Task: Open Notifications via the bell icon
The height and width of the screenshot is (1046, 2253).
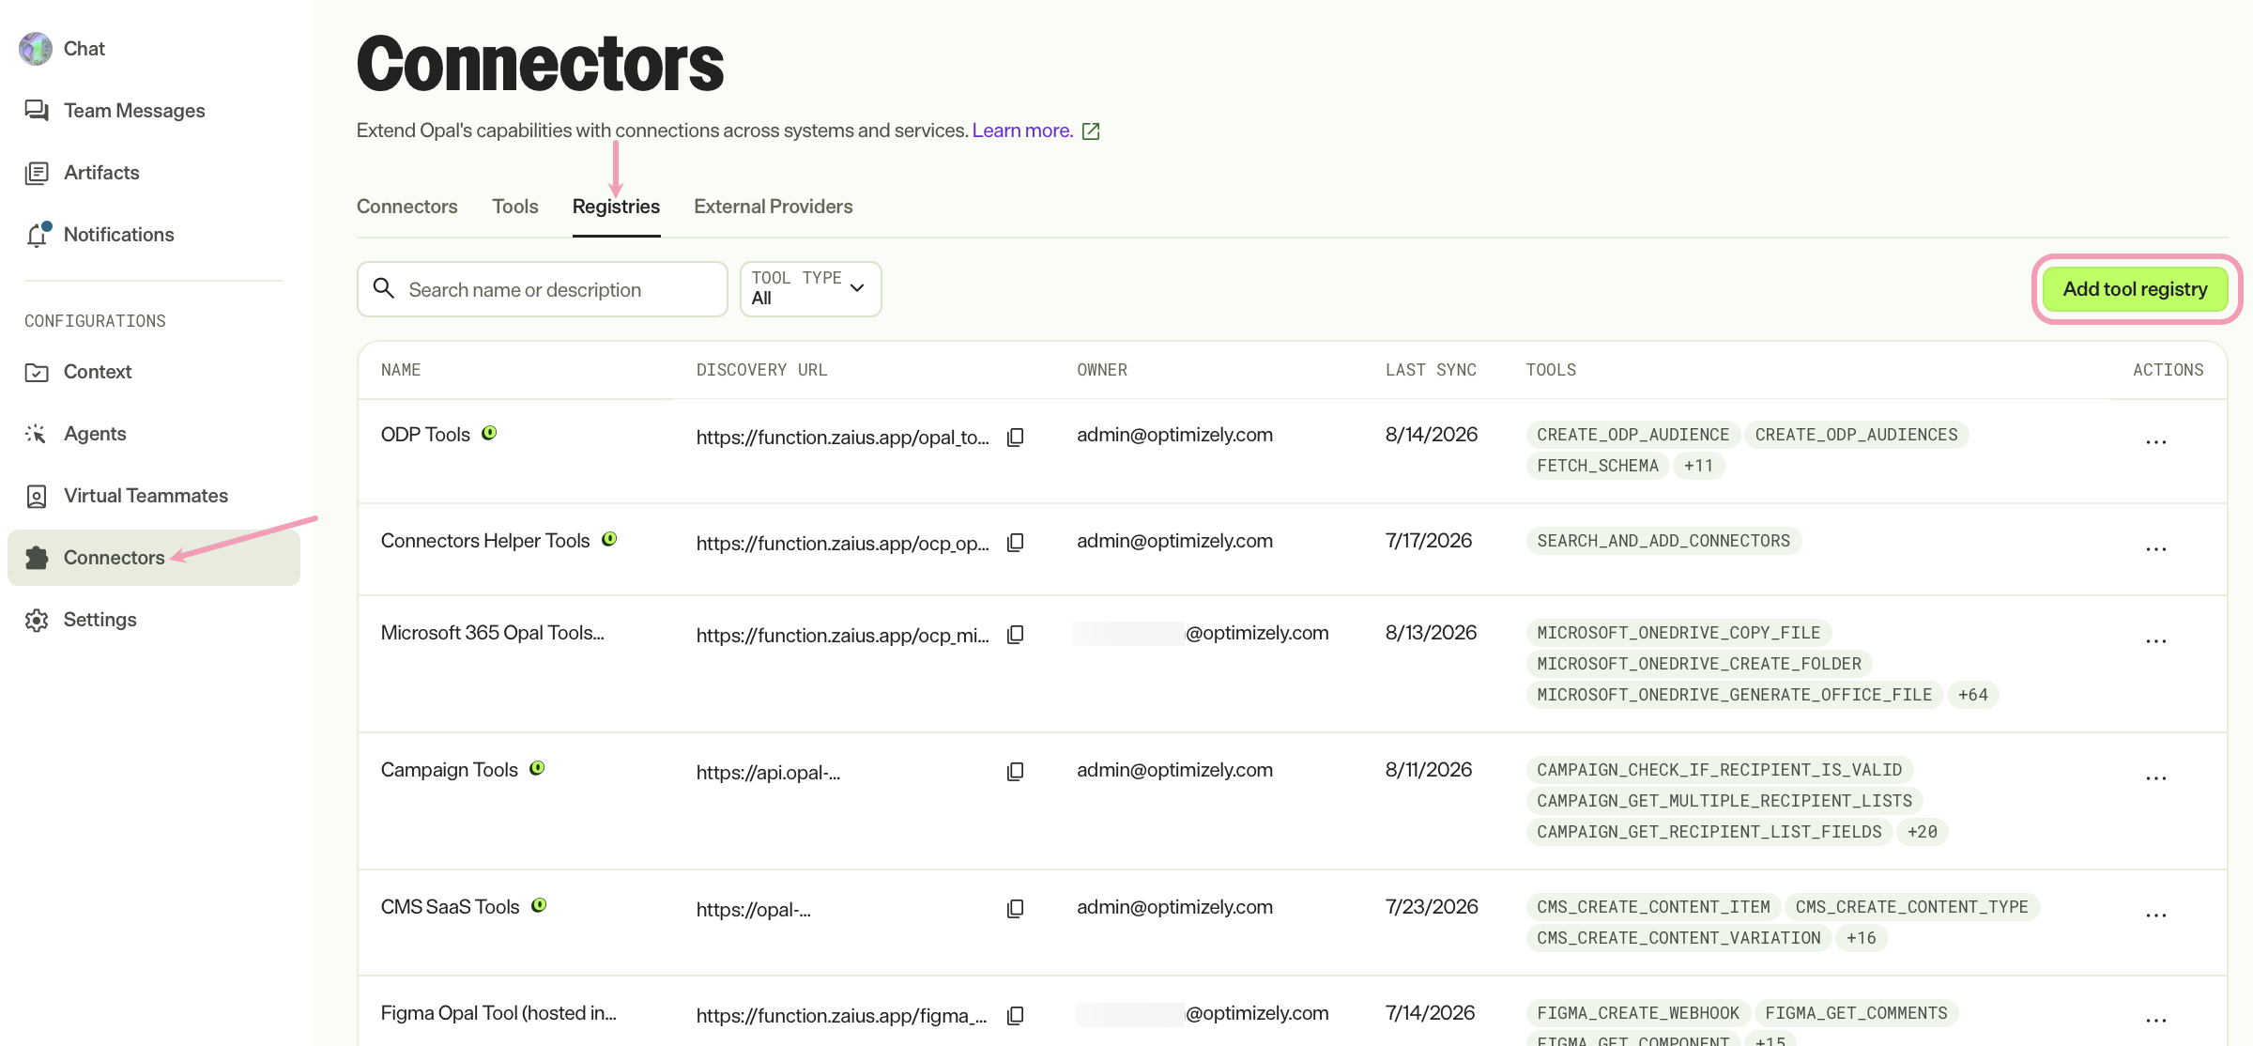Action: [38, 235]
